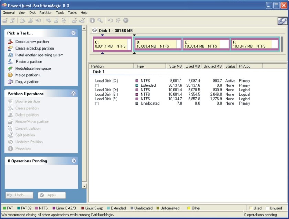Viewport: 289px width, 219px height.
Task: Click the Delete partition icon in Partition Operations
Action: point(10,115)
